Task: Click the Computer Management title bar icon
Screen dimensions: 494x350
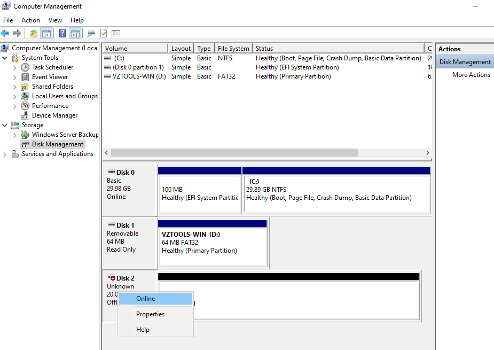Action: pos(6,6)
